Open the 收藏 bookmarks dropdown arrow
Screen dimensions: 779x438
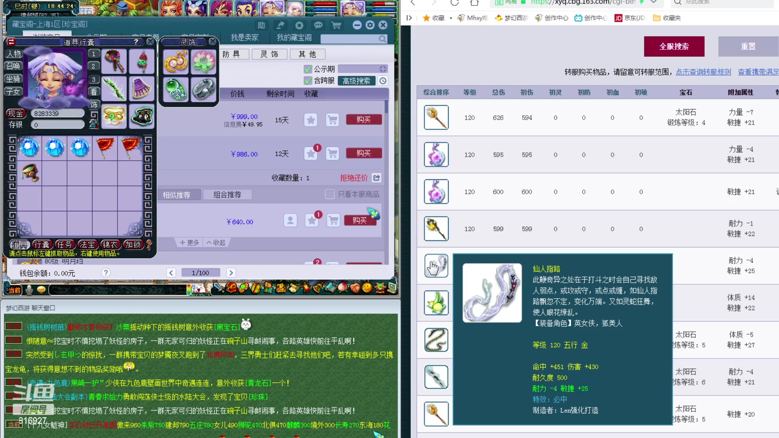[451, 18]
